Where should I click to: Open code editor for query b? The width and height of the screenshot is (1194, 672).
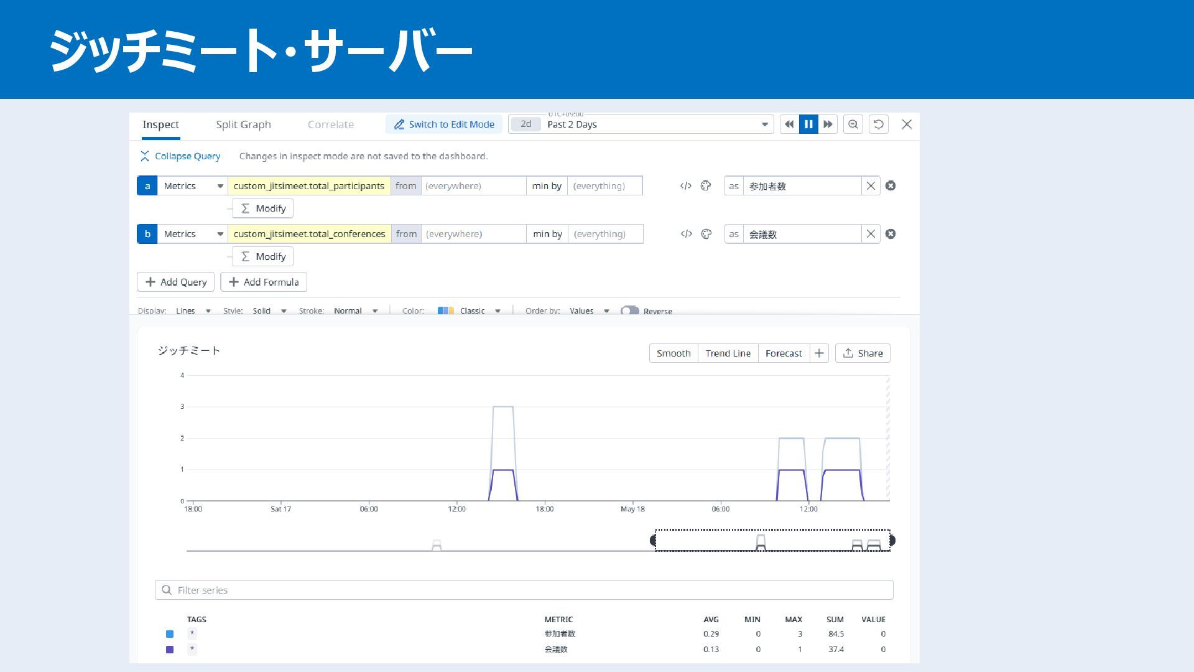(x=687, y=234)
